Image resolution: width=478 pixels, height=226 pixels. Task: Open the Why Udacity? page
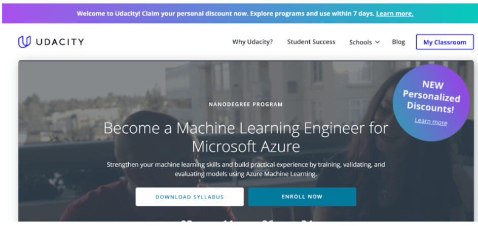tap(252, 42)
